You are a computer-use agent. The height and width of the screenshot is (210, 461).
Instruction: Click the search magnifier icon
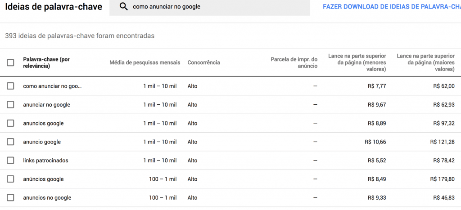(x=124, y=7)
